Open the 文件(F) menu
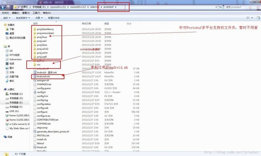The width and height of the screenshot is (261, 156). (x=5, y=13)
